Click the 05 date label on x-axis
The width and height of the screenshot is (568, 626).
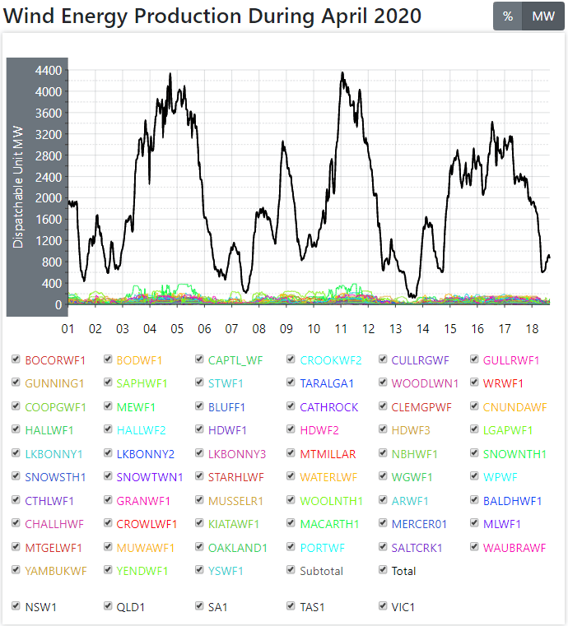pyautogui.click(x=177, y=329)
